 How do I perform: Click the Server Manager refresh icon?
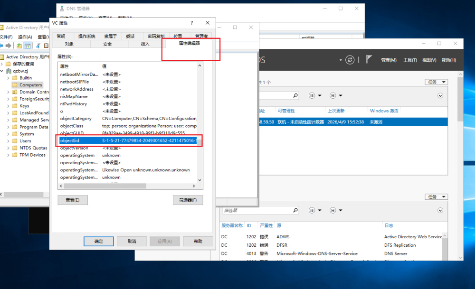[350, 60]
